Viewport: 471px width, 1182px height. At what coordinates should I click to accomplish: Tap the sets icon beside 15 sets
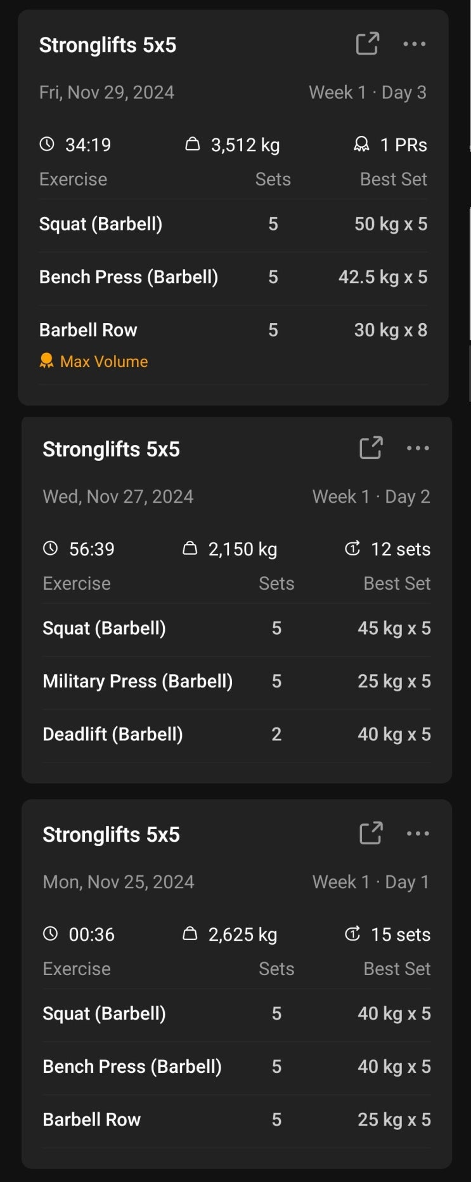pos(352,934)
